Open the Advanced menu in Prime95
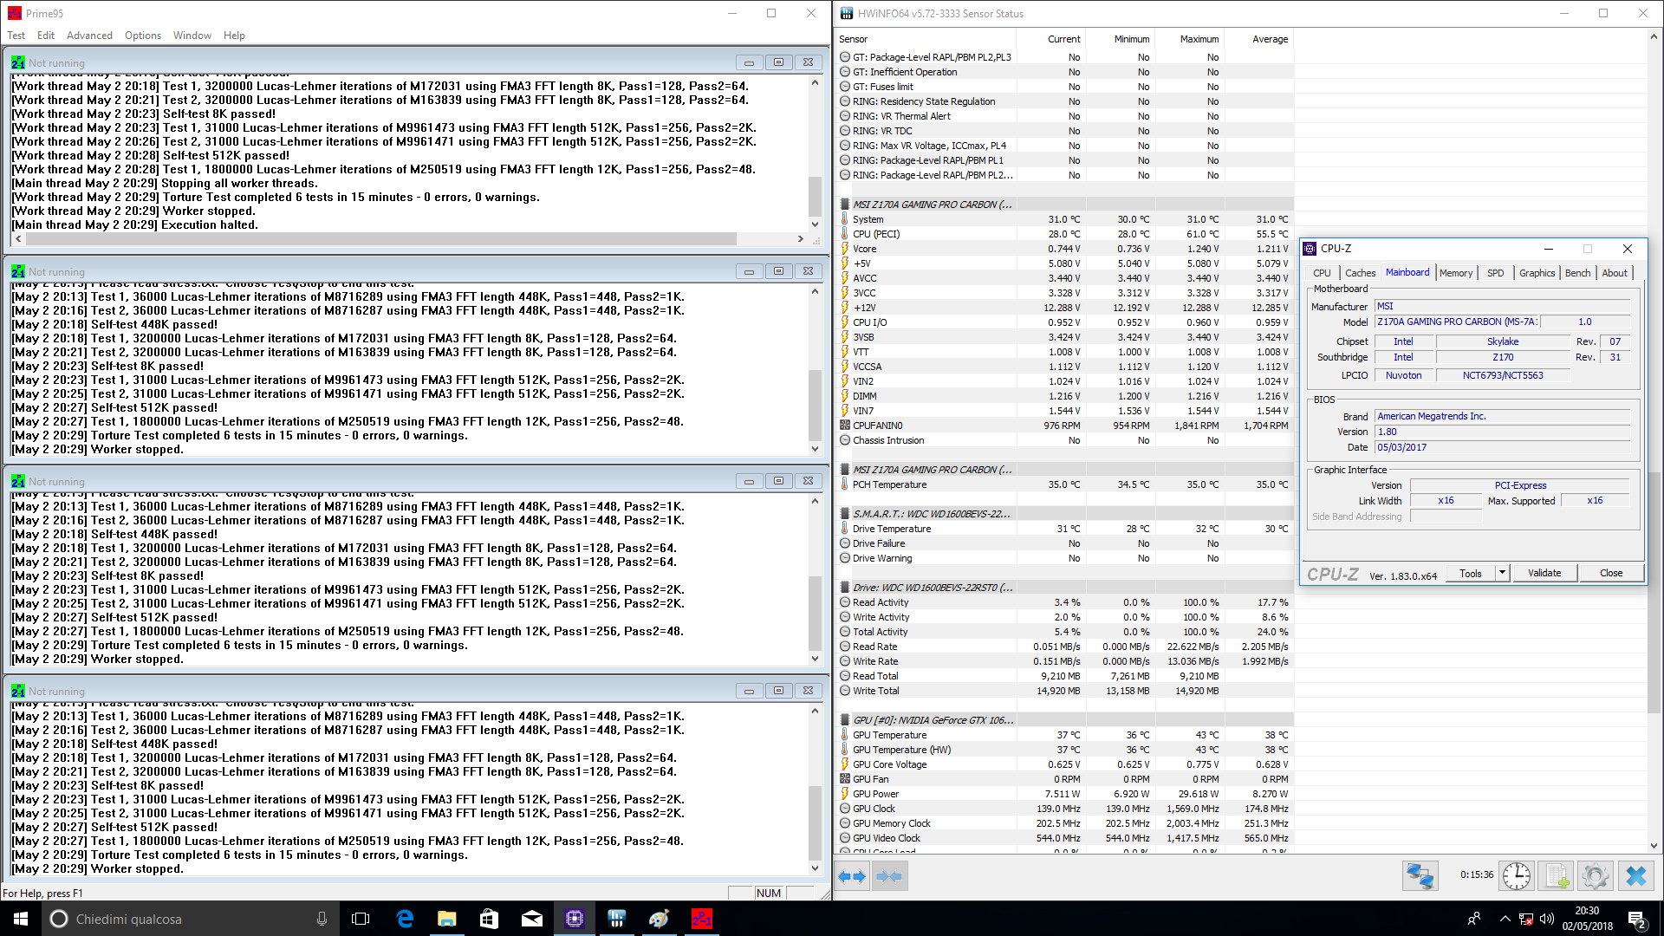 pos(89,36)
